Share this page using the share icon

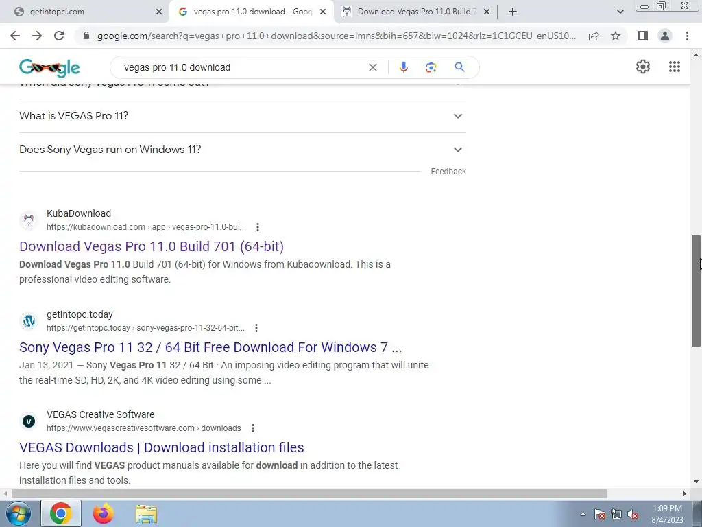pos(594,36)
